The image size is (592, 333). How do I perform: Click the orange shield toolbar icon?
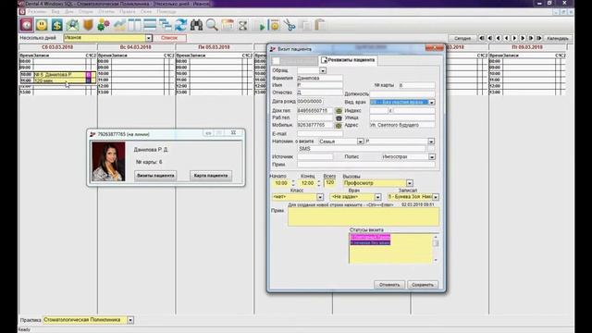[x=88, y=25]
